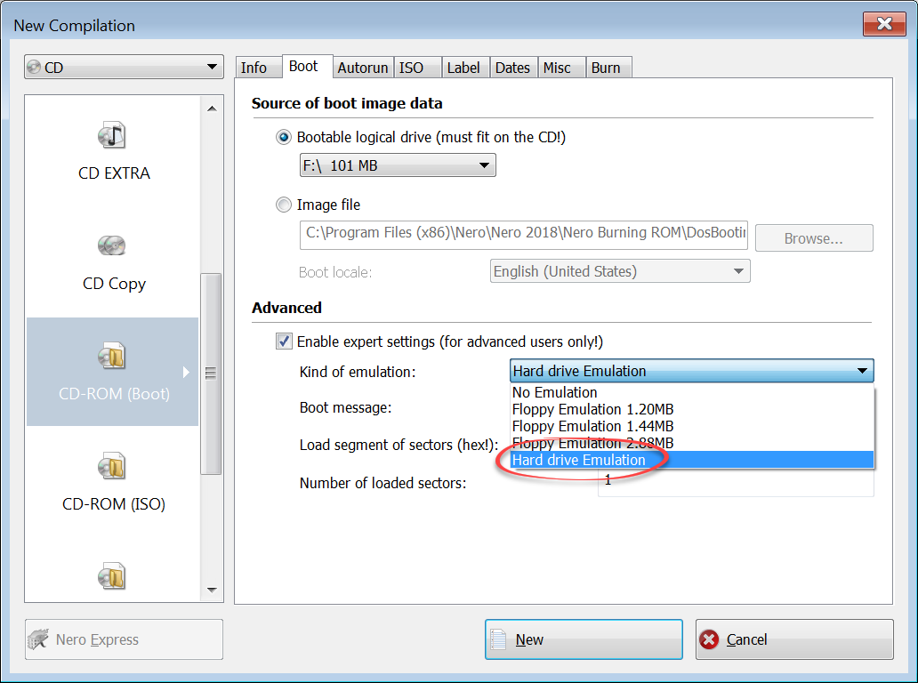The width and height of the screenshot is (918, 683).
Task: Choose Hard drive Emulation option in list
Action: pyautogui.click(x=692, y=460)
